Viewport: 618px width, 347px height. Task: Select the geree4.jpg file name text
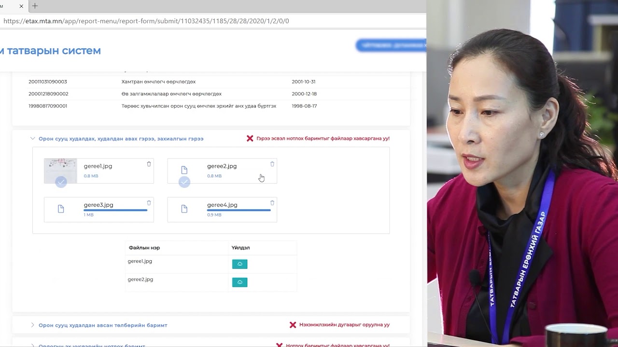[222, 205]
